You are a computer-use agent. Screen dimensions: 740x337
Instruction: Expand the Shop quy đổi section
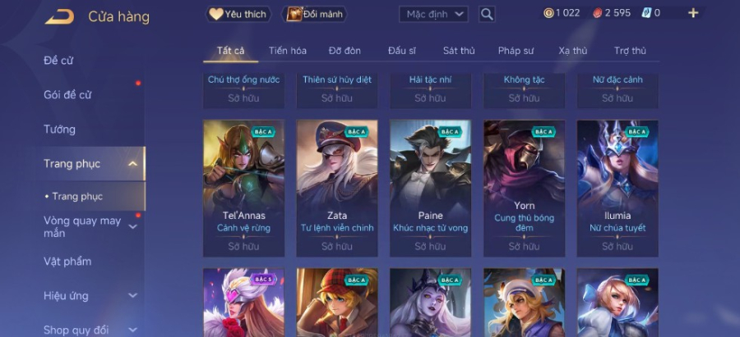pyautogui.click(x=133, y=330)
